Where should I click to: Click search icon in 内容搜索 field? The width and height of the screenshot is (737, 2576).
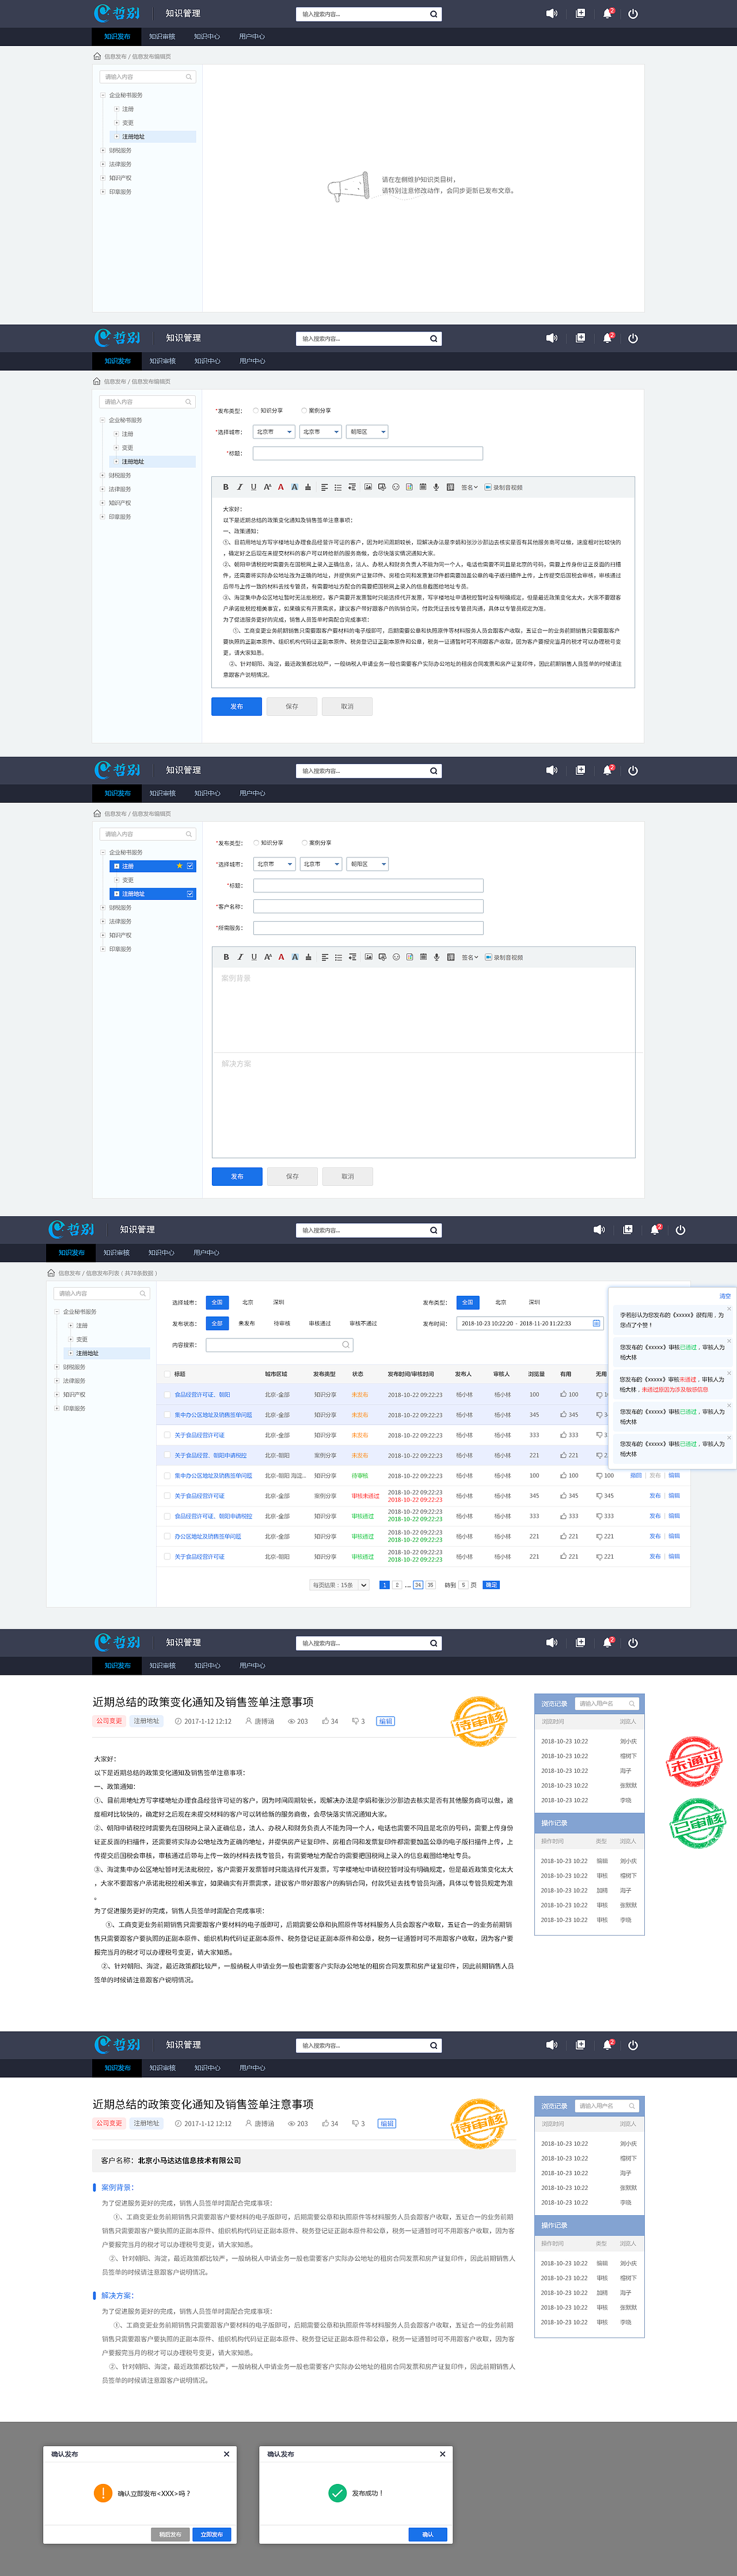[x=345, y=1345]
